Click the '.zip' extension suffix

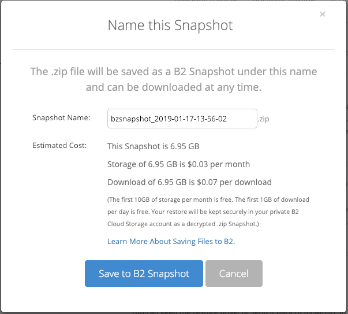(263, 119)
